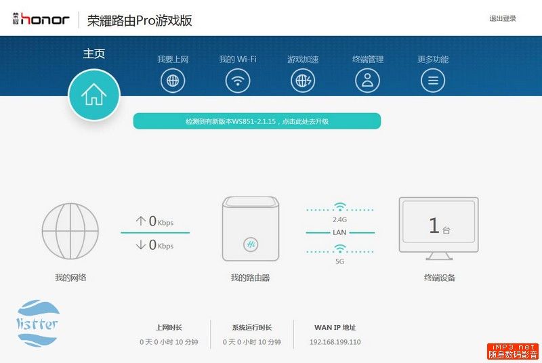This screenshot has height=363, width=542.
Task: Click the 2.4G Wi-Fi signal icon
Action: coord(340,207)
